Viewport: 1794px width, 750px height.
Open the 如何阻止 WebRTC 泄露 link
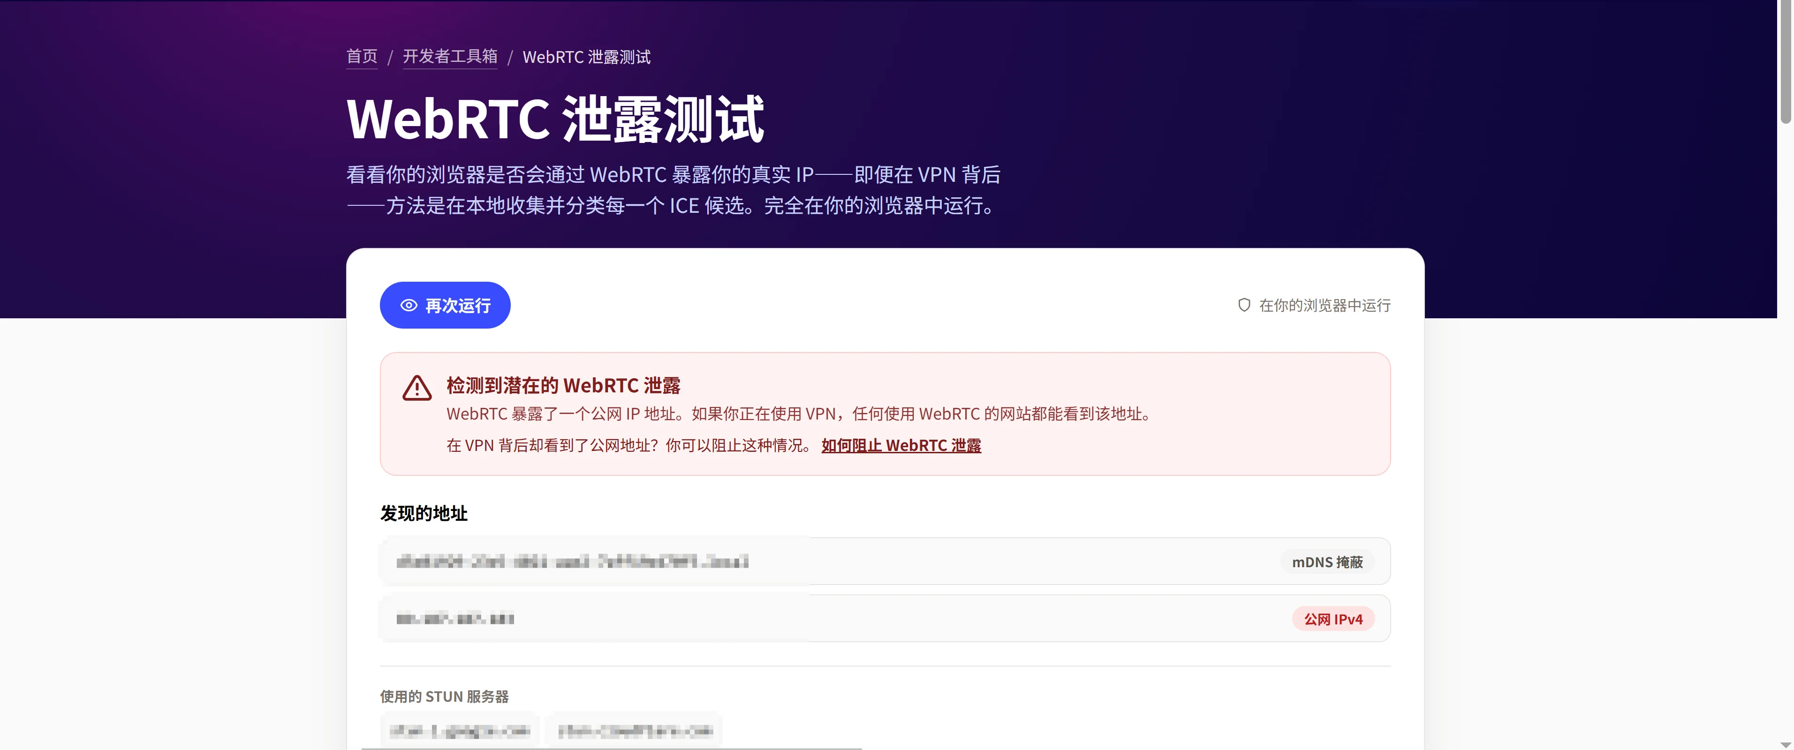(x=901, y=445)
